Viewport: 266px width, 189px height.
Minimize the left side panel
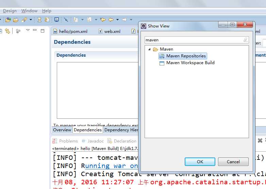click(x=35, y=30)
